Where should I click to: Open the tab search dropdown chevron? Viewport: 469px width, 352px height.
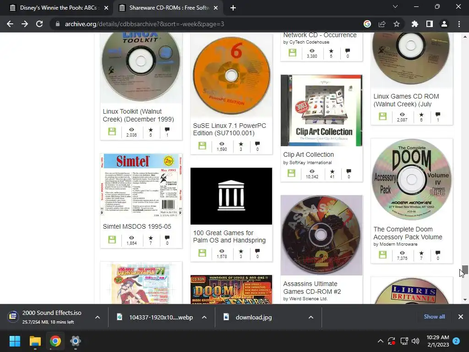click(395, 6)
